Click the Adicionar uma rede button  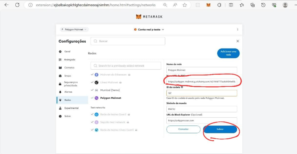[228, 53]
